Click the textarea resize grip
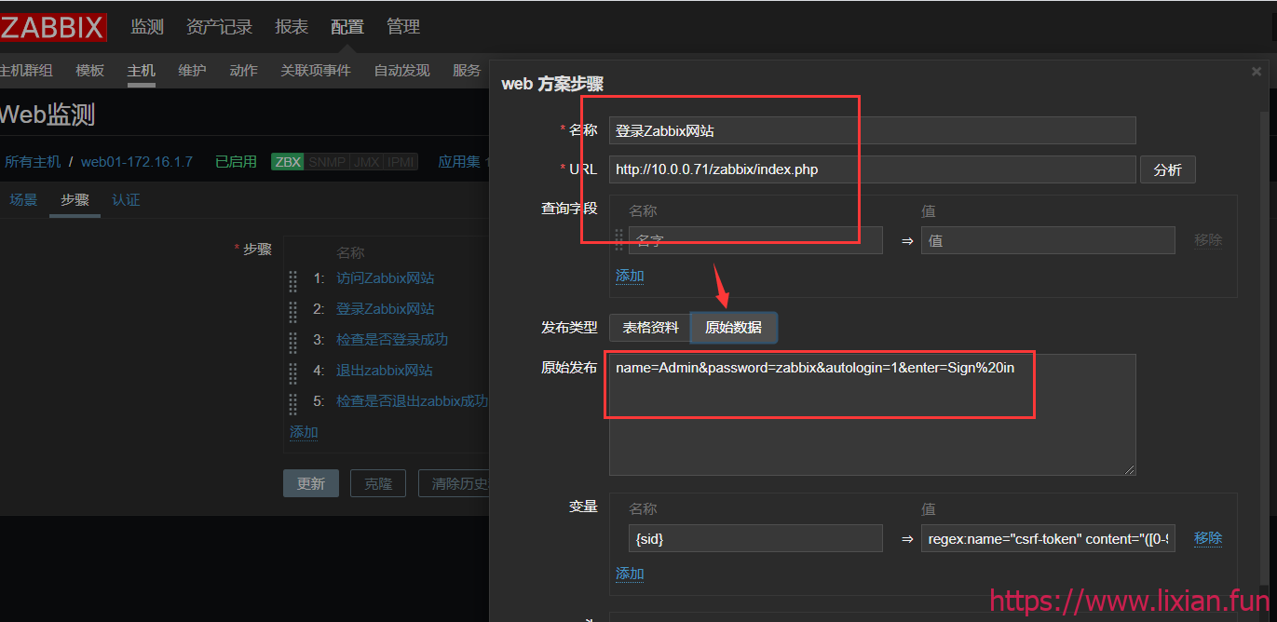 pos(1130,469)
